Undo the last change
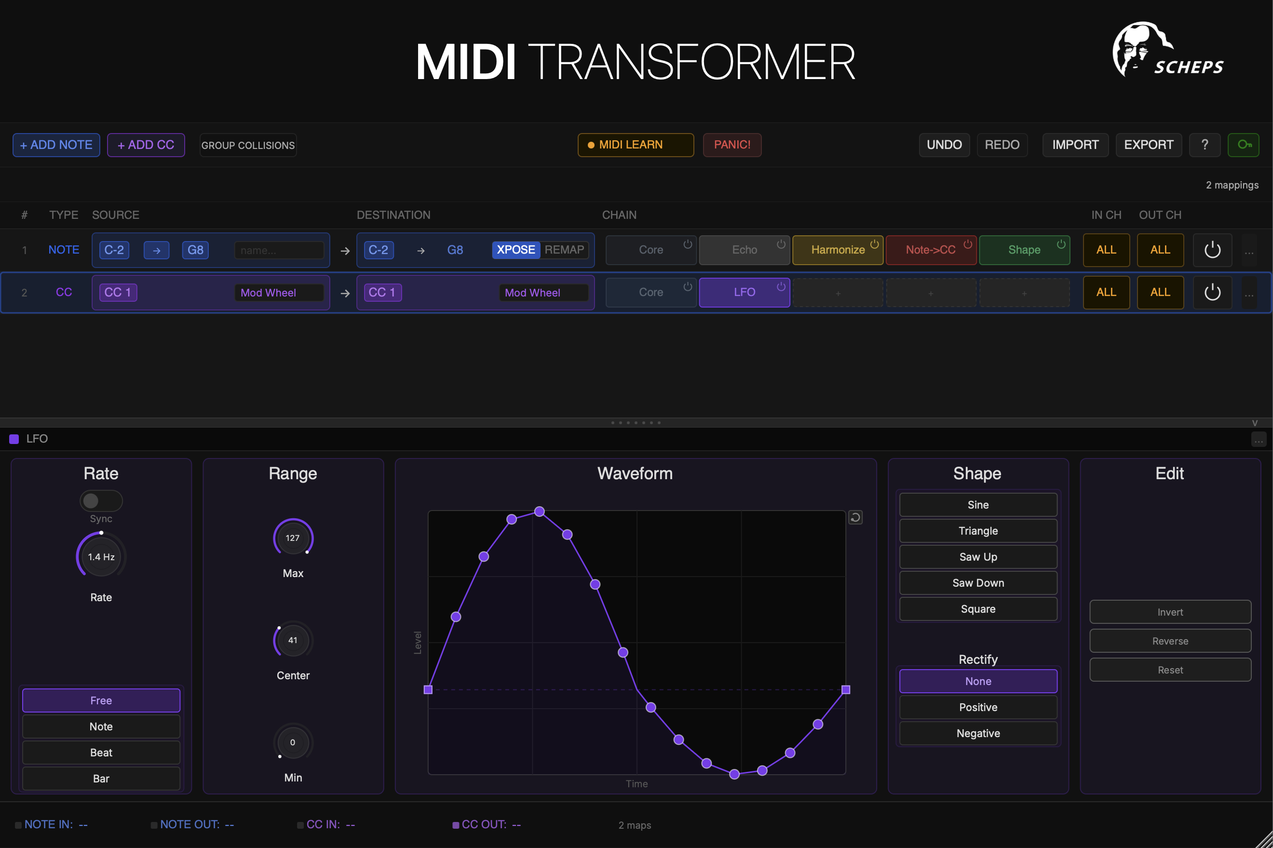This screenshot has width=1273, height=848. tap(944, 145)
